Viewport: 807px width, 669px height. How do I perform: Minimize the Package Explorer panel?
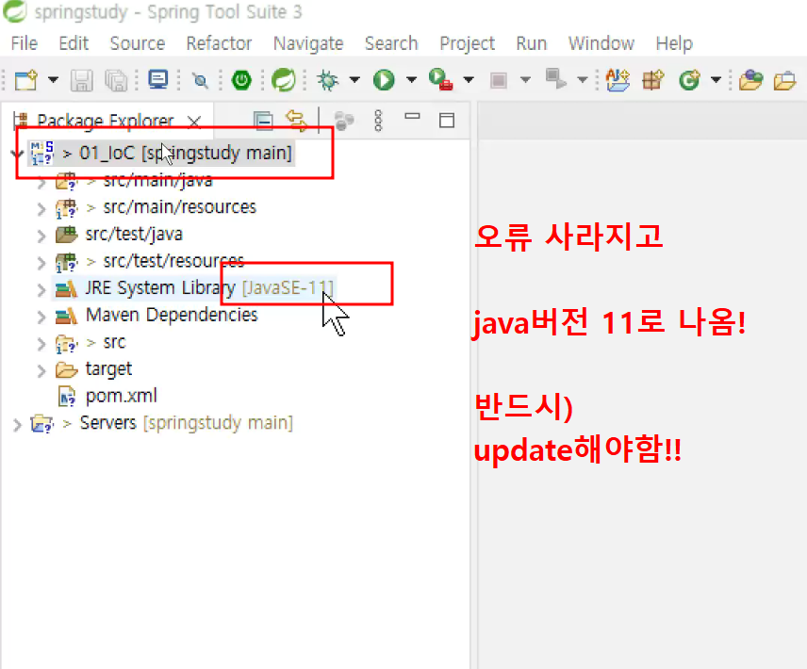tap(412, 117)
